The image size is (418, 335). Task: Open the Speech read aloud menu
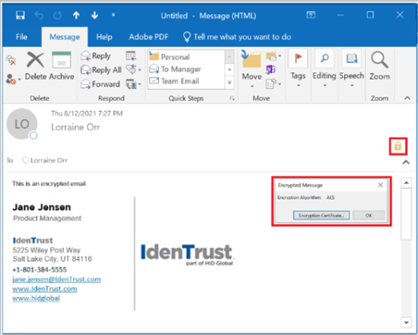pyautogui.click(x=352, y=68)
